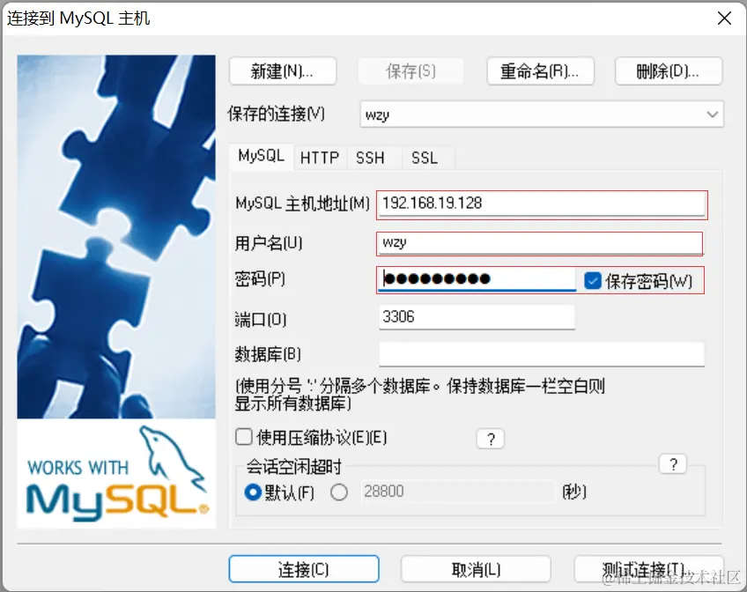Open the 保存的连接 dropdown showing wzy
Viewport: 747px width, 592px height.
[x=542, y=115]
